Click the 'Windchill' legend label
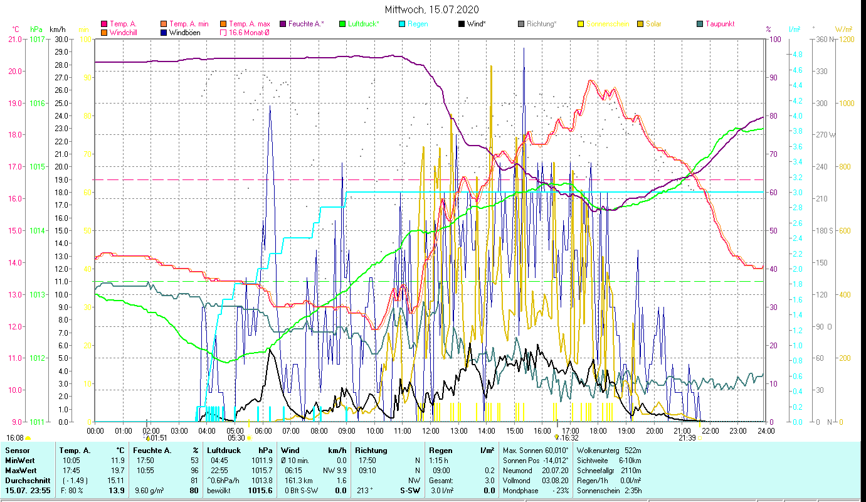This screenshot has height=502, width=866. click(124, 32)
